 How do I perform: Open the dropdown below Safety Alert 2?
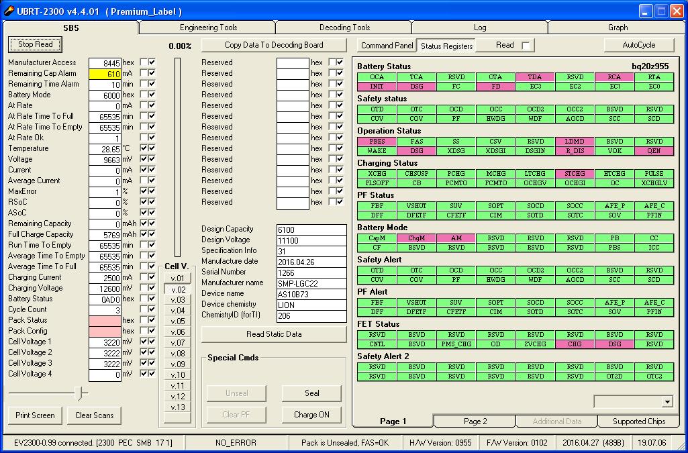click(667, 401)
